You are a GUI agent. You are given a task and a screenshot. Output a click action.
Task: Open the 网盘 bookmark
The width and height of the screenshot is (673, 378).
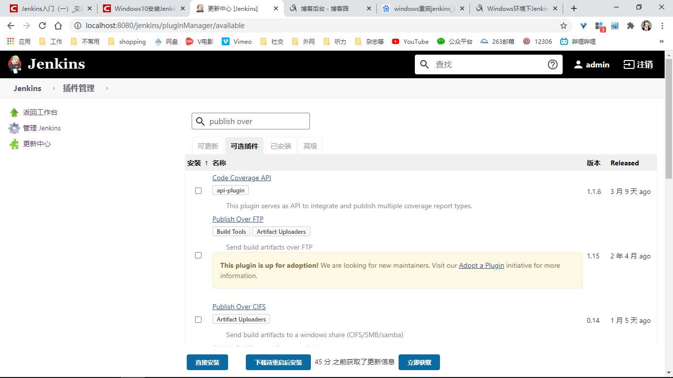166,41
